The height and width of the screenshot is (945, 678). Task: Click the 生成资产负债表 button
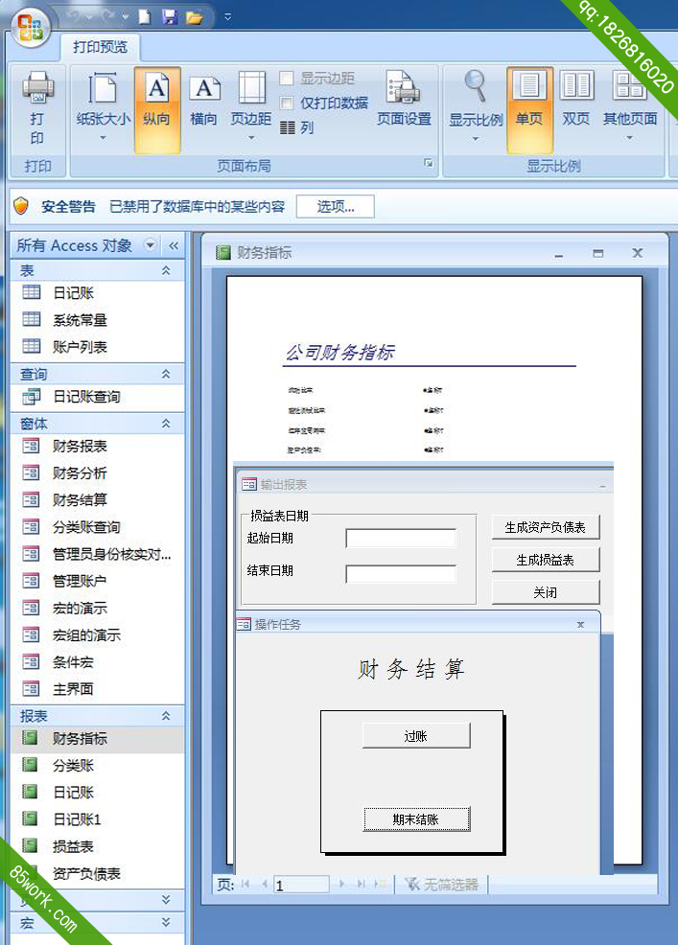545,527
